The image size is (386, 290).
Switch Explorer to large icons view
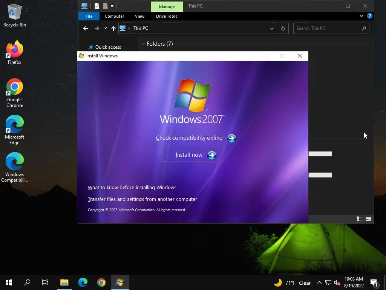(368, 219)
